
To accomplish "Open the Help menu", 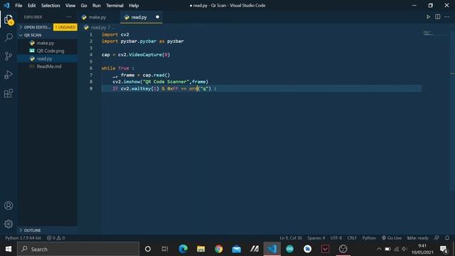I will (134, 6).
